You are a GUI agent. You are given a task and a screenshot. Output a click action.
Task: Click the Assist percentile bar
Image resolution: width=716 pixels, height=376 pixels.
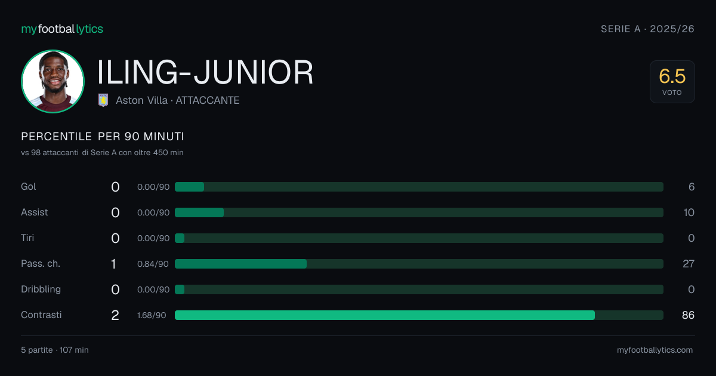pos(419,212)
